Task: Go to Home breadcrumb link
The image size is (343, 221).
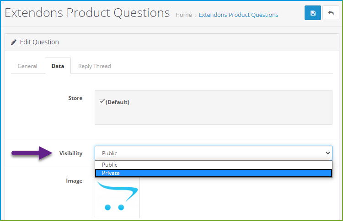Action: tap(183, 15)
